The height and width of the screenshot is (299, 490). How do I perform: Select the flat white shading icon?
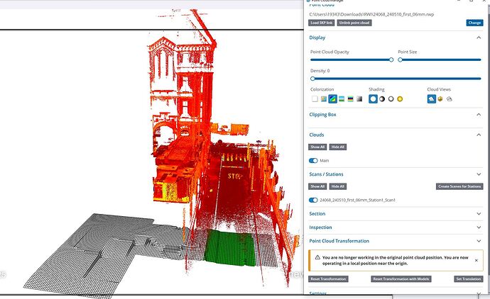click(x=373, y=98)
